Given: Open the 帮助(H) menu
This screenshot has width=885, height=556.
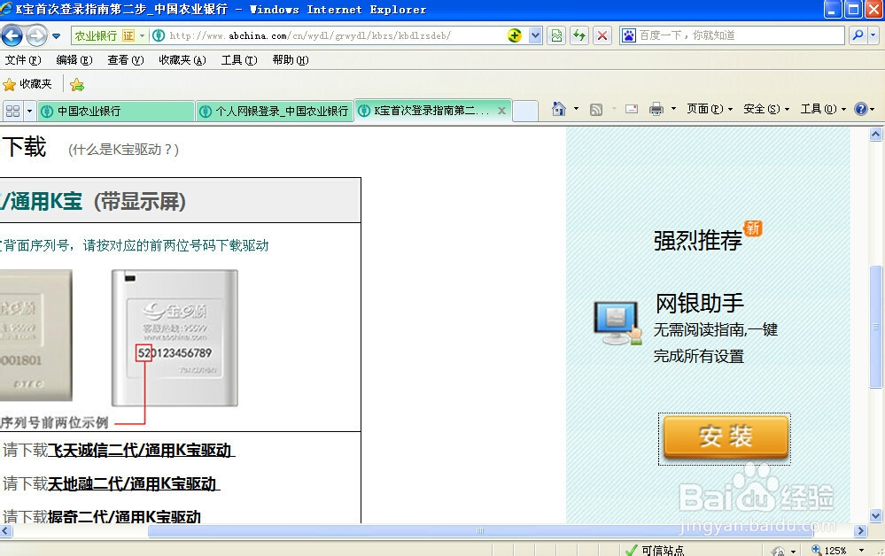Looking at the screenshot, I should coord(290,60).
